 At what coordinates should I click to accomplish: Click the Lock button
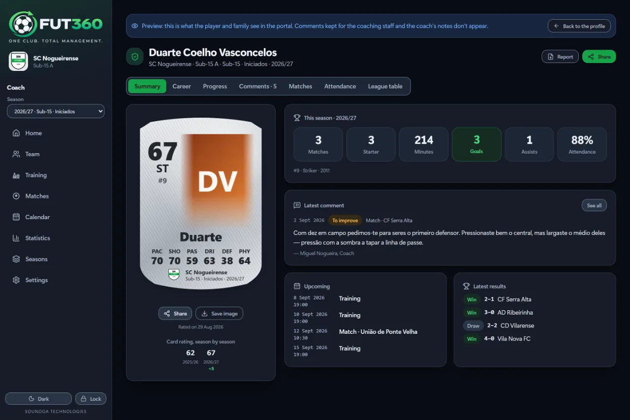[91, 399]
